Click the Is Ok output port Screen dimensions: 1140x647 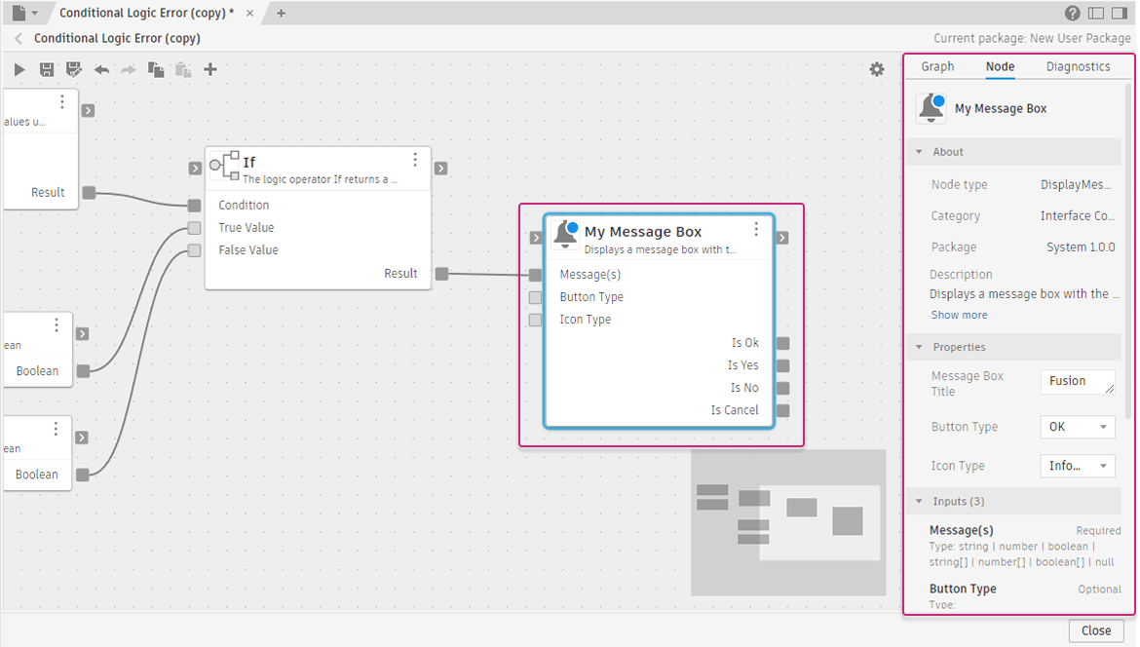coord(783,343)
